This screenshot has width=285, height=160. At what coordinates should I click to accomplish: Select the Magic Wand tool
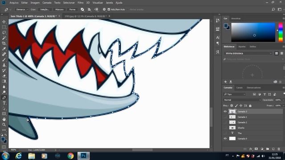(4, 38)
